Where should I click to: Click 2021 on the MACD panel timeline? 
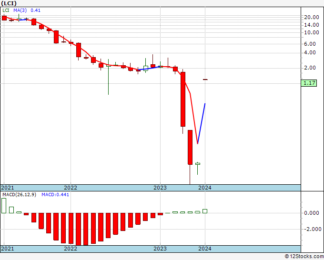point(8,249)
